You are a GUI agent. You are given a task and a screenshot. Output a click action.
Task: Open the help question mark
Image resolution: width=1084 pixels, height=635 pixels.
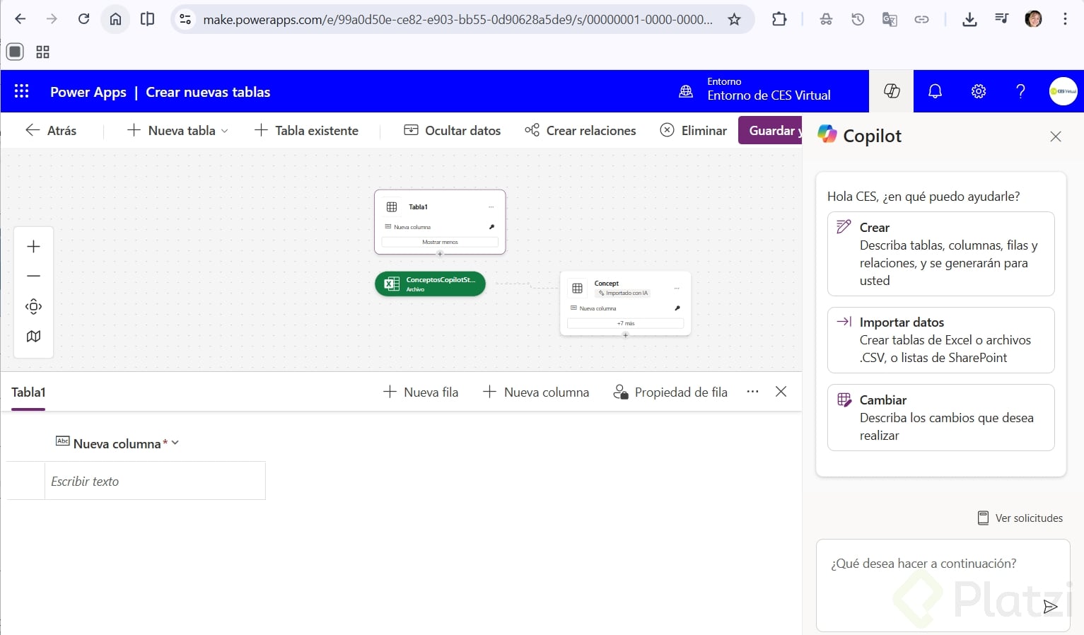pyautogui.click(x=1020, y=91)
